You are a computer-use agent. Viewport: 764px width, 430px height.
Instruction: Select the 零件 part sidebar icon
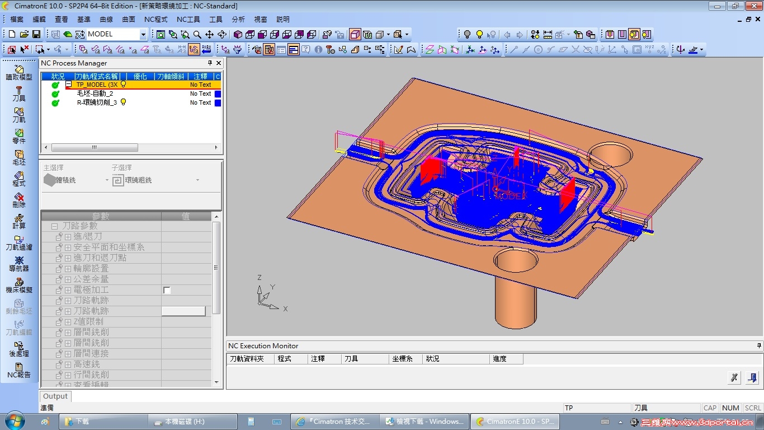click(x=19, y=137)
